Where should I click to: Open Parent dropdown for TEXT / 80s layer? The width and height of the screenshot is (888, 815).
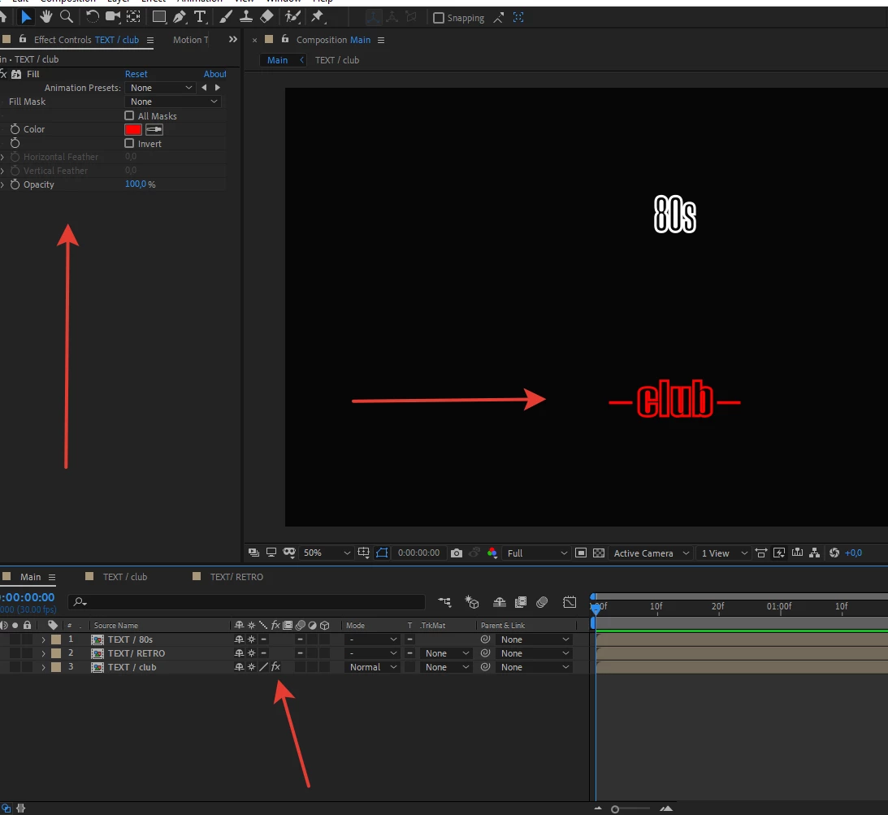[x=535, y=639]
